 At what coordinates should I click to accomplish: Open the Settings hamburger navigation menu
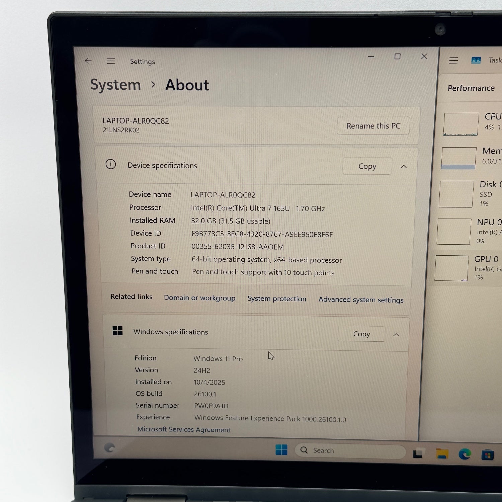click(x=111, y=61)
